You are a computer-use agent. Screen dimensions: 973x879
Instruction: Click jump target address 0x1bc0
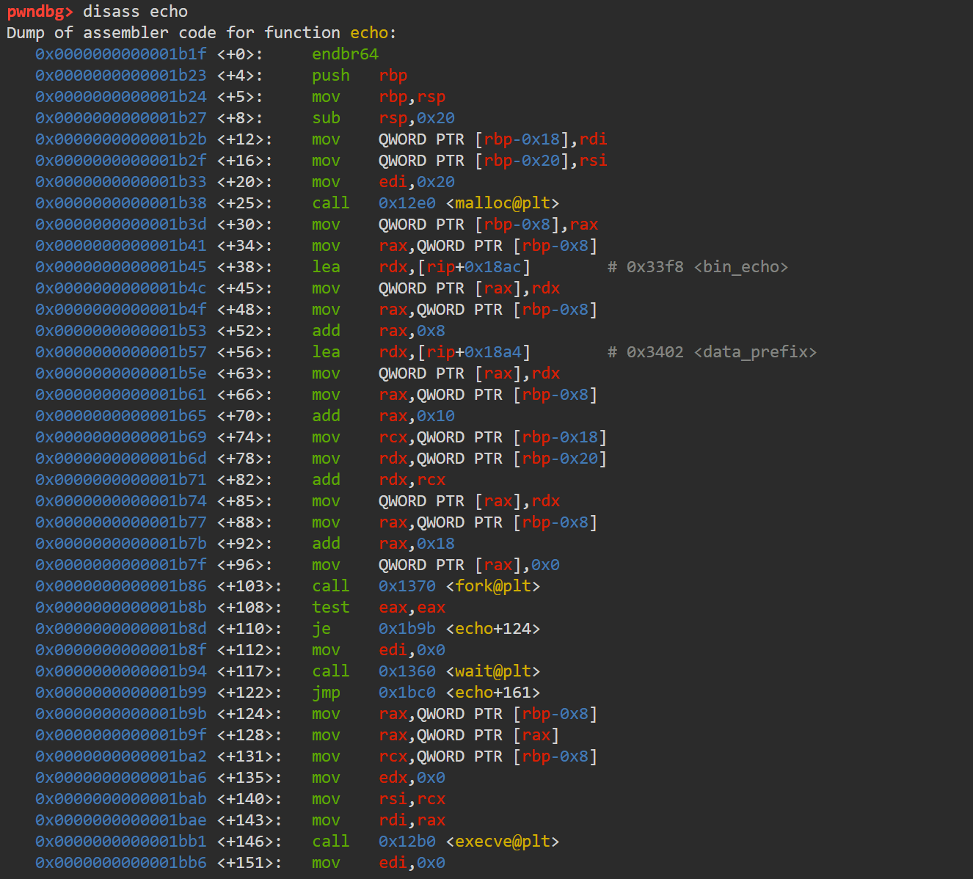click(x=407, y=693)
